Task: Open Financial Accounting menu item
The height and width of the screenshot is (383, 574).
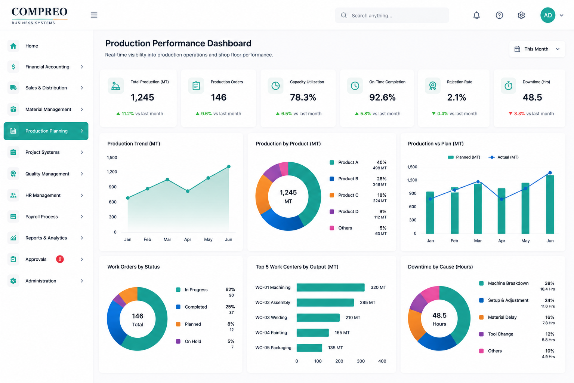Action: 46,67
